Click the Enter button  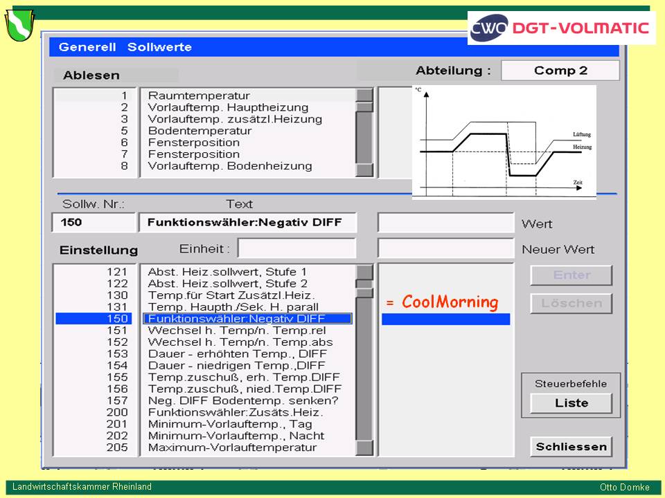tap(571, 275)
